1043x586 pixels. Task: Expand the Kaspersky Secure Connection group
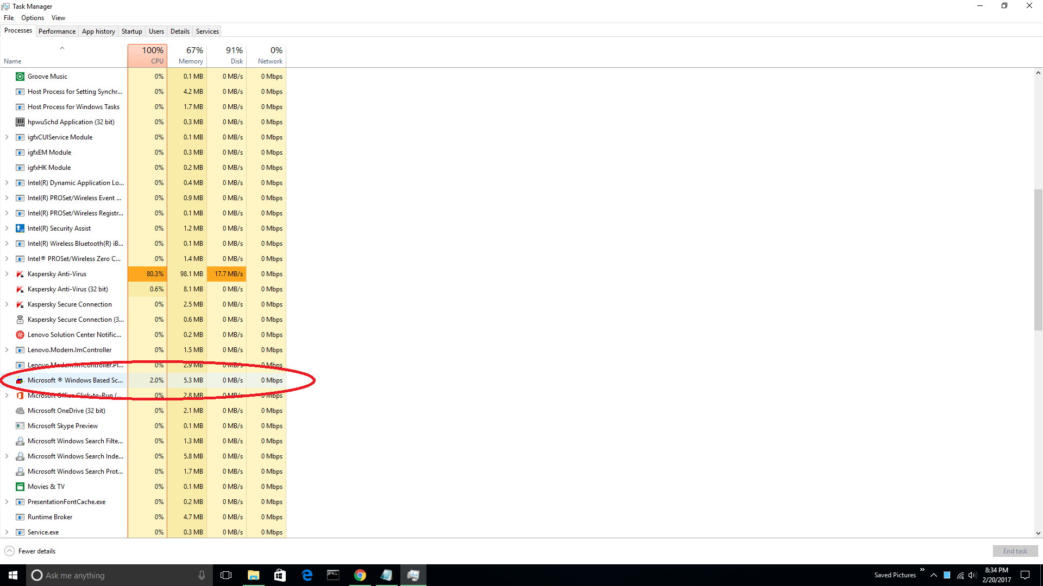[7, 304]
